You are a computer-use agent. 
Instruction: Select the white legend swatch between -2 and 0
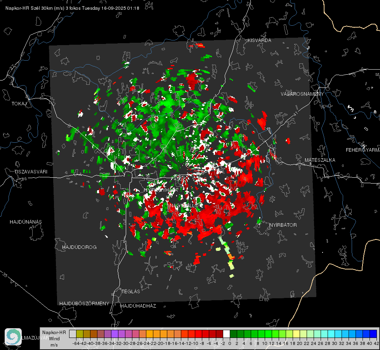[x=226, y=334]
